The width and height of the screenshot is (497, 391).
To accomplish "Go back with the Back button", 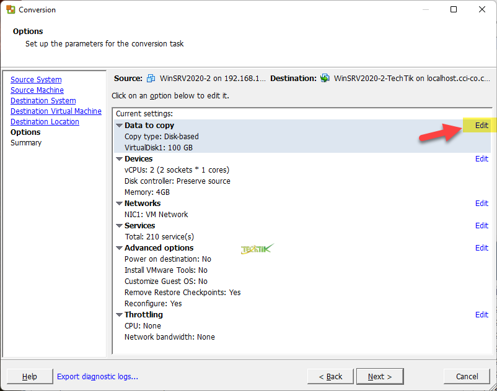I will [330, 376].
